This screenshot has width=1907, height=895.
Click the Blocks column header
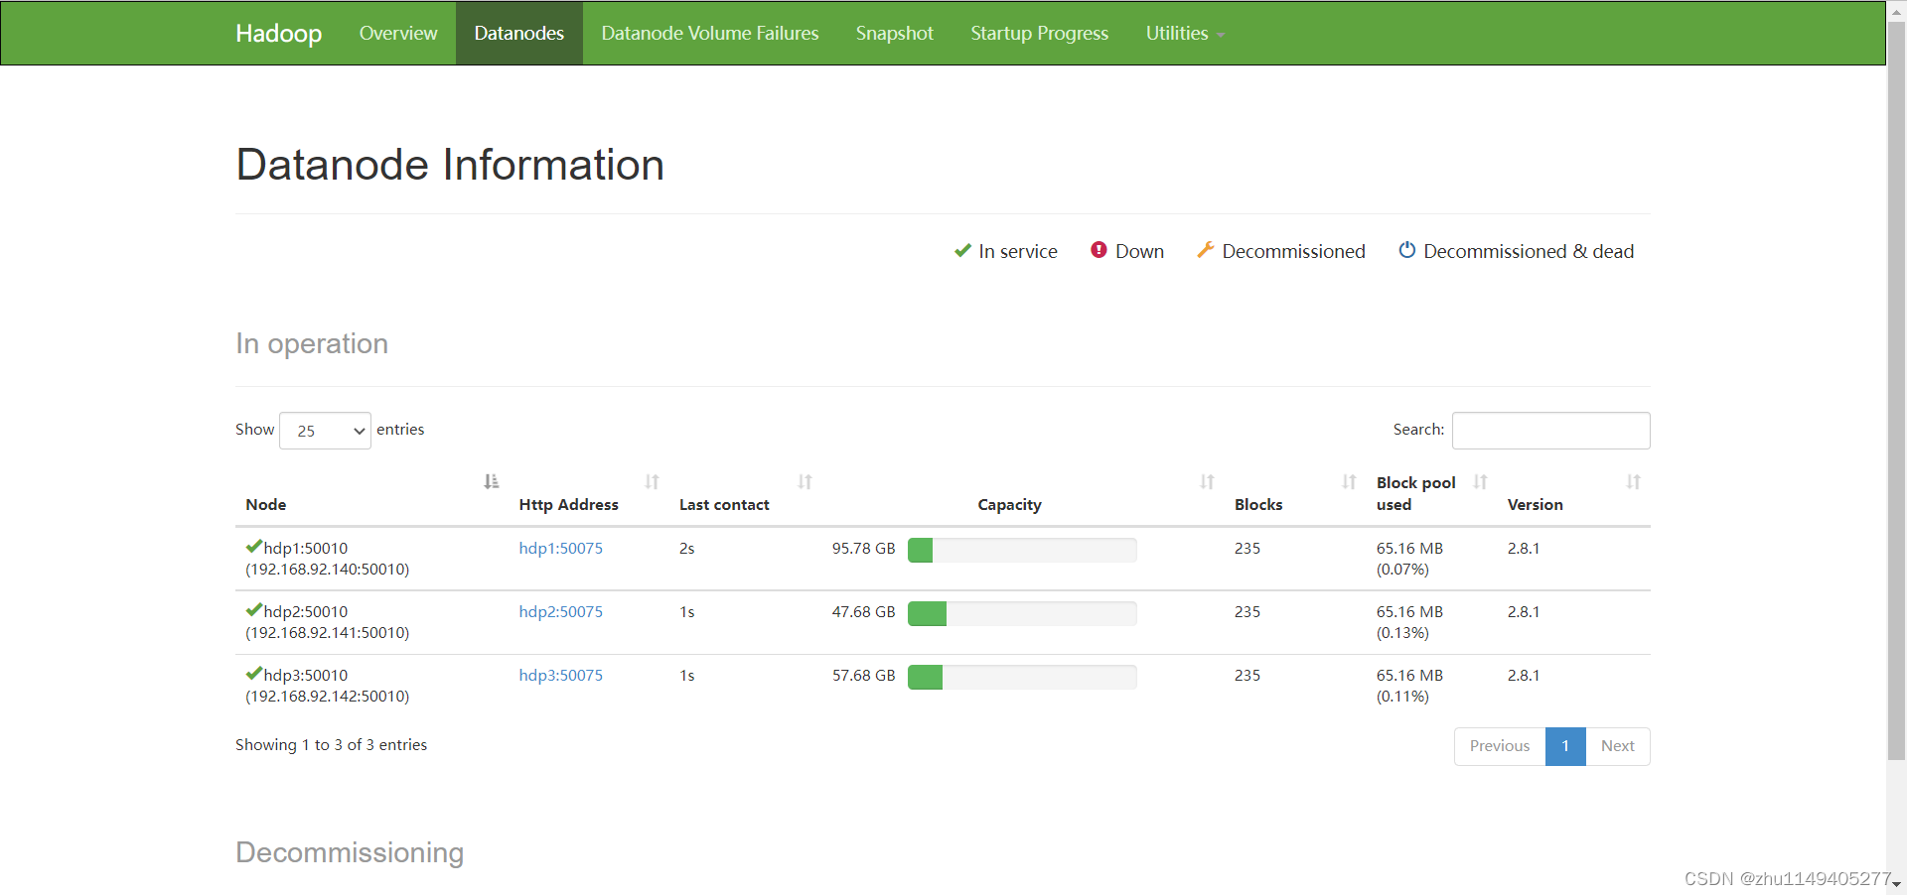click(1258, 505)
